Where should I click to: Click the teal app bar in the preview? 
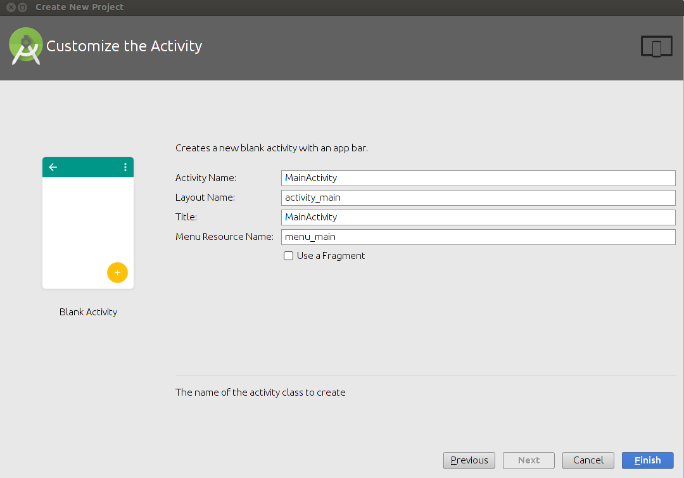pyautogui.click(x=89, y=167)
